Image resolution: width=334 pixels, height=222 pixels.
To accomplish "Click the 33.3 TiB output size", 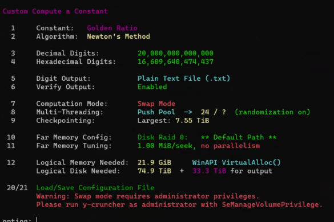I will coord(209,171).
